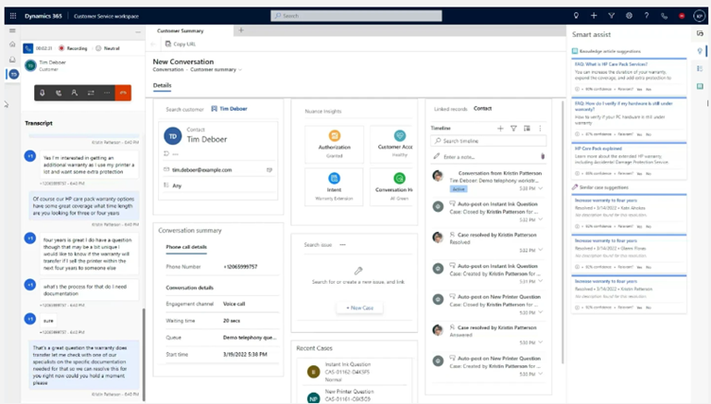Click the red end call button
The image size is (711, 404).
[x=122, y=93]
